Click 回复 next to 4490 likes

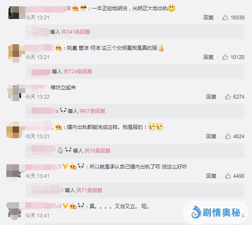[211, 176]
